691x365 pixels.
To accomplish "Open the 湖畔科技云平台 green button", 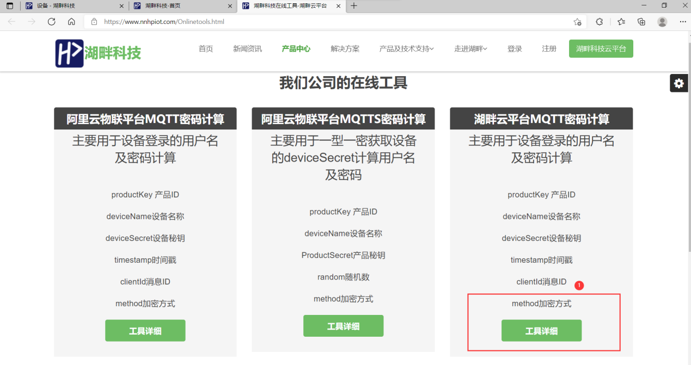I will [601, 48].
